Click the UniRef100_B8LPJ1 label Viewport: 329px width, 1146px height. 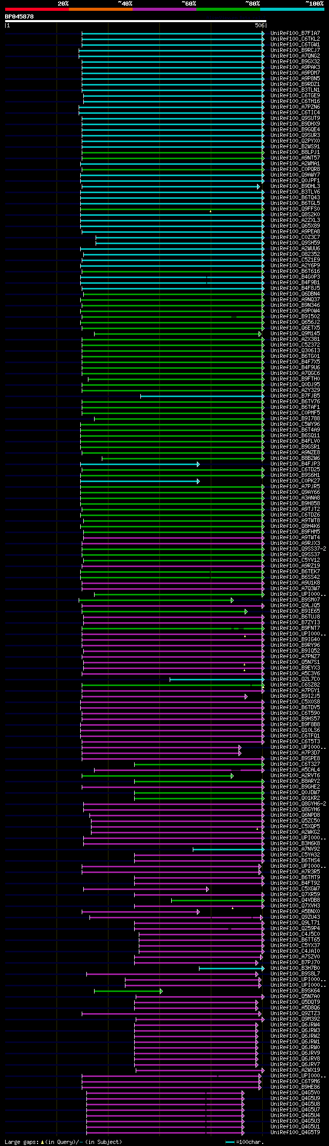pos(295,152)
